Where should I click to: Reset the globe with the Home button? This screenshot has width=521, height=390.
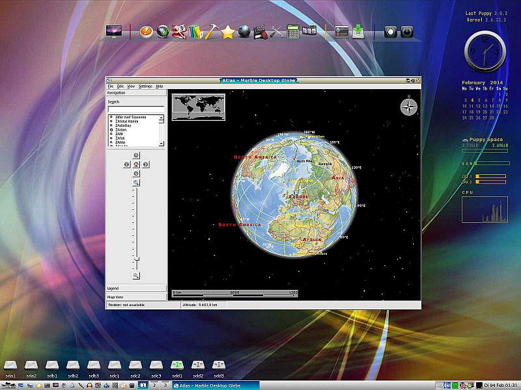coord(136,164)
